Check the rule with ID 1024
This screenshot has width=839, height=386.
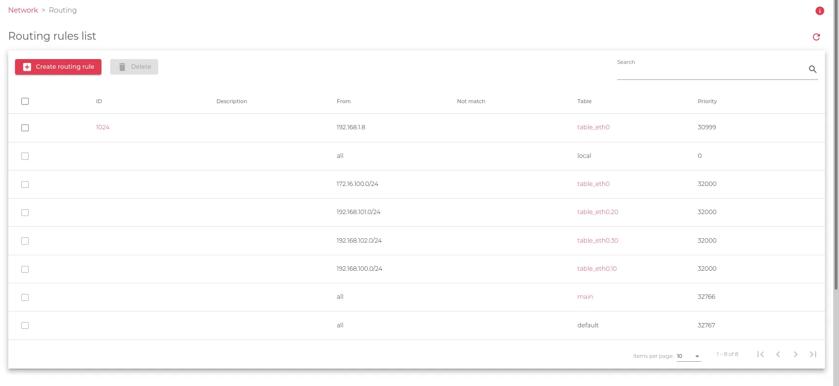click(x=25, y=128)
